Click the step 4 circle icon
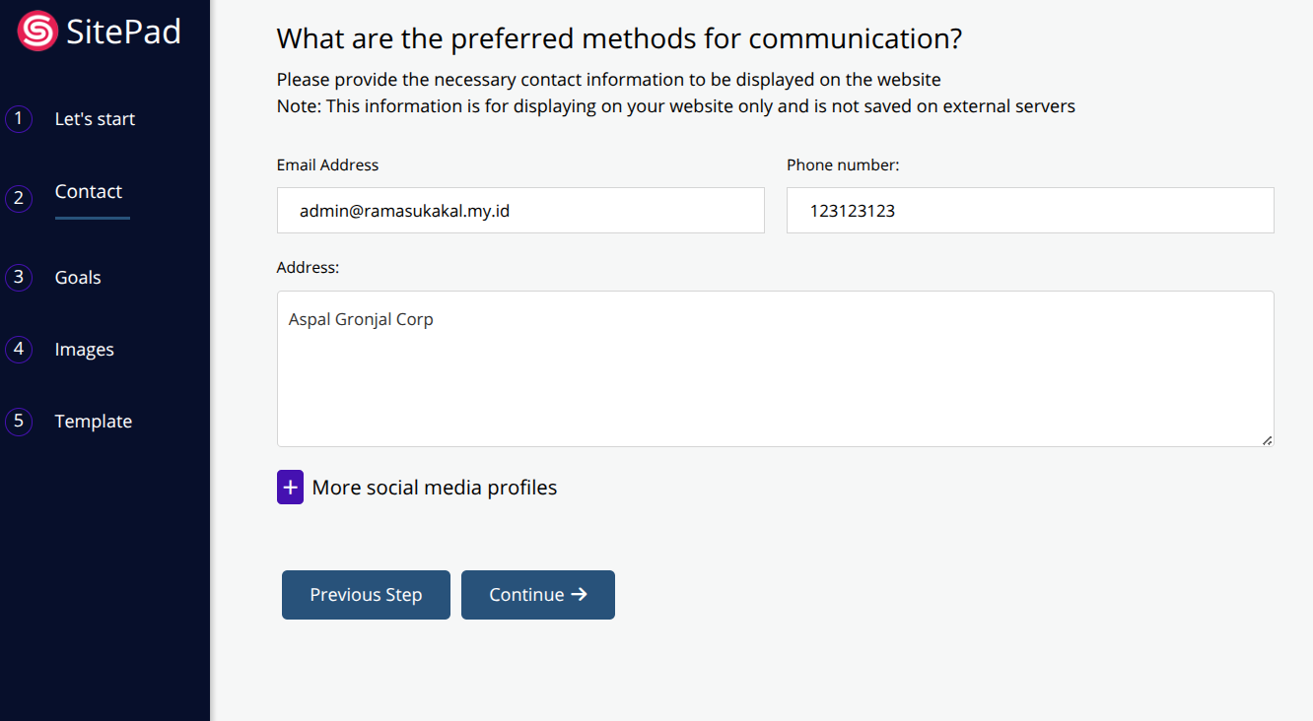Viewport: 1313px width, 721px height. (18, 349)
